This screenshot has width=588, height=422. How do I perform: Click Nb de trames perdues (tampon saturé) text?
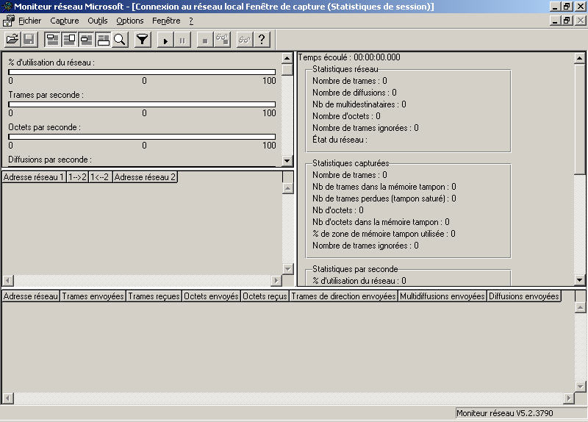click(384, 199)
